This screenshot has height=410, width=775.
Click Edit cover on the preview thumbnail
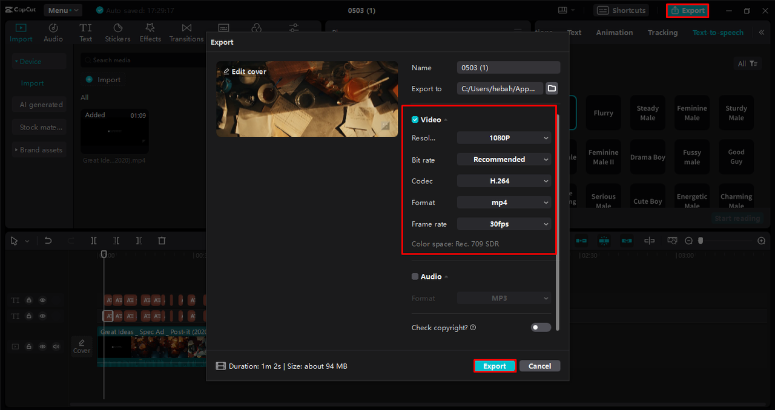(245, 71)
